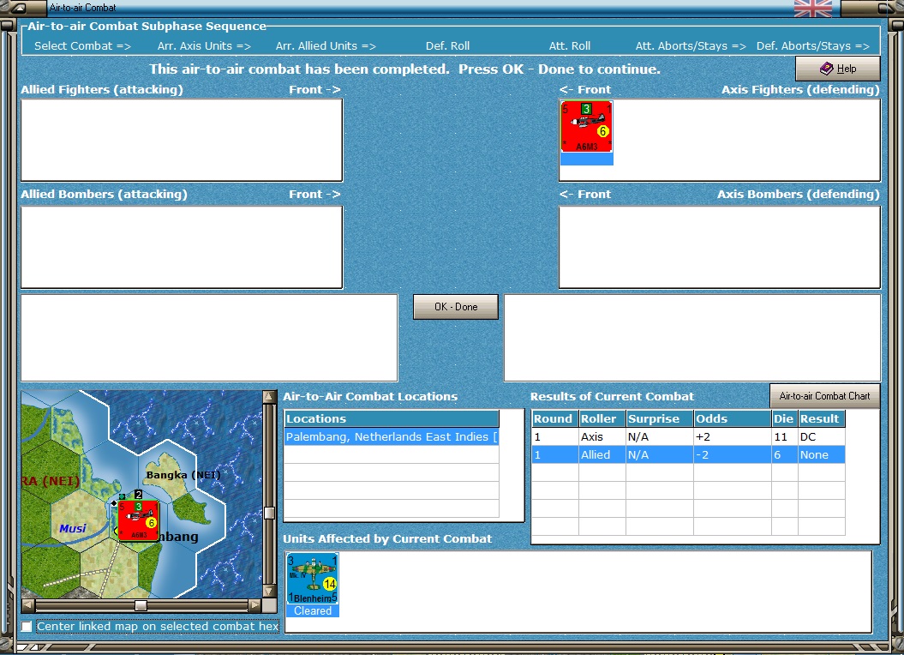The height and width of the screenshot is (655, 904).
Task: Click the empty Allied Fighters (attacking) box
Action: coord(182,140)
